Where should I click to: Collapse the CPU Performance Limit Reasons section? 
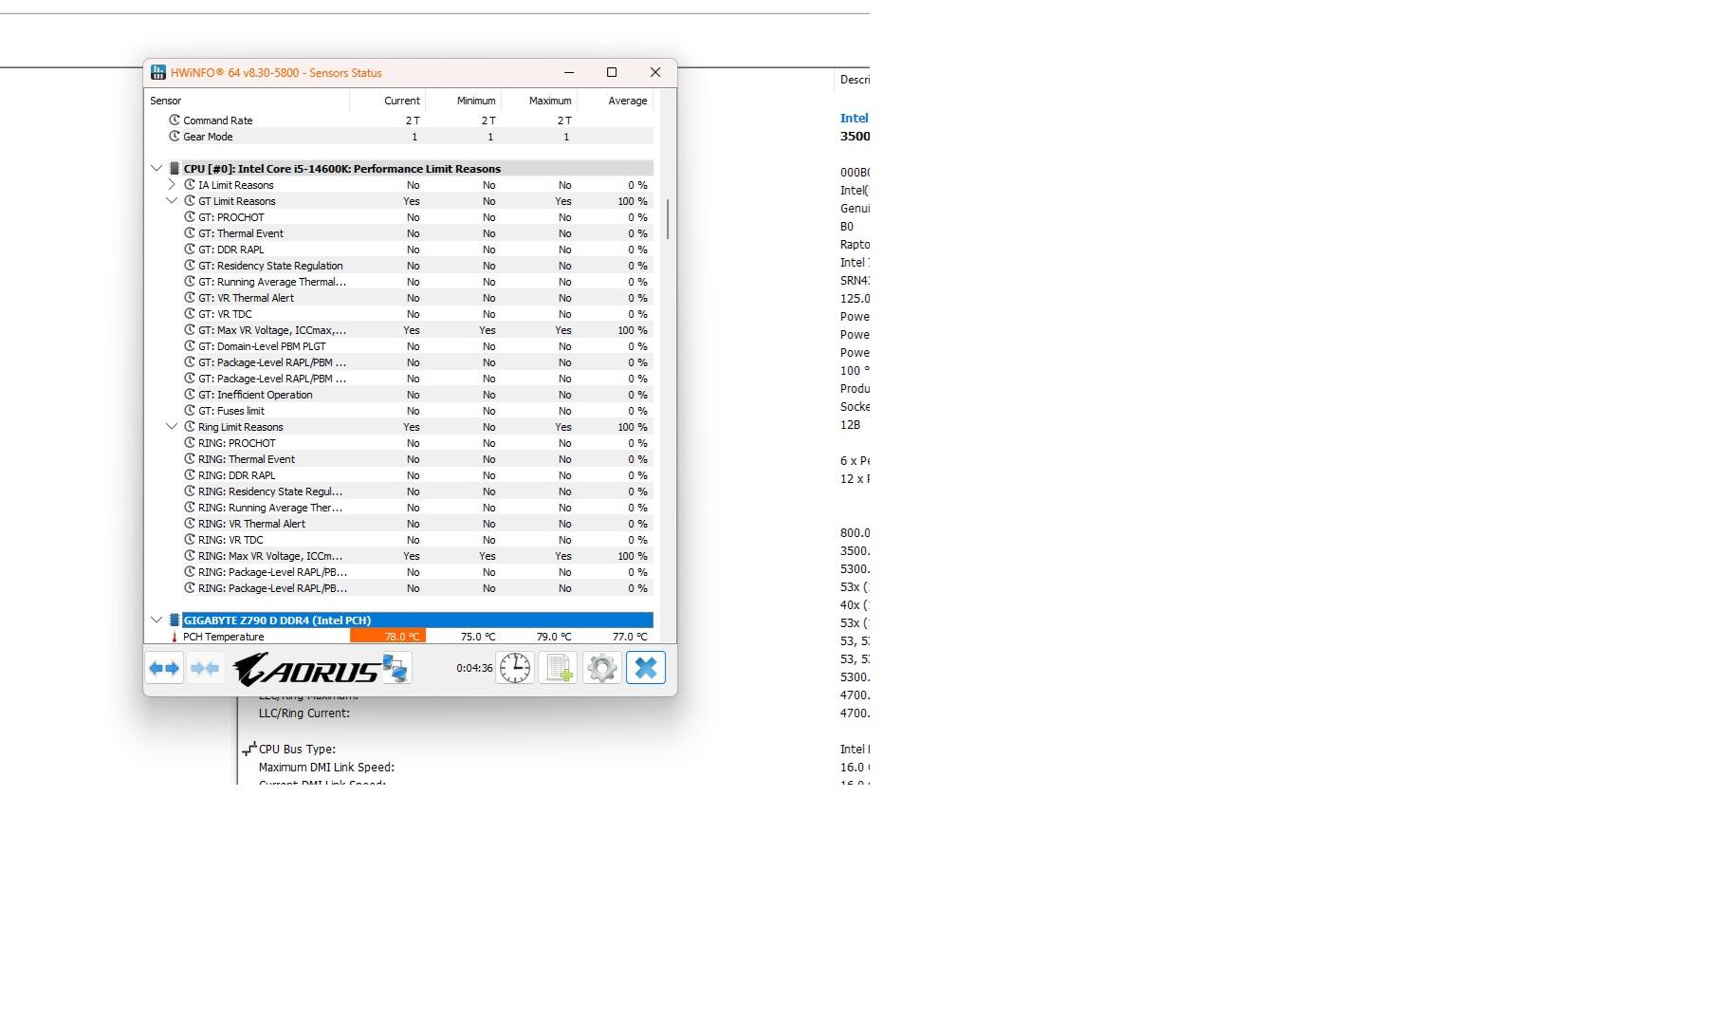[156, 169]
